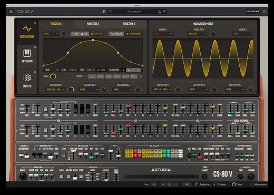Image resolution: width=274 pixels, height=195 pixels.
Task: Click the peak point on function curve
Action: click(x=93, y=40)
